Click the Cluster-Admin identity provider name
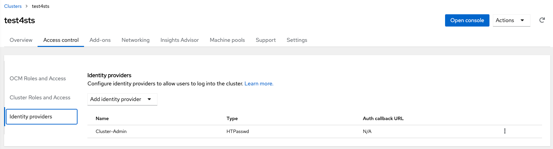Viewport: 553px width, 149px height. pyautogui.click(x=111, y=132)
